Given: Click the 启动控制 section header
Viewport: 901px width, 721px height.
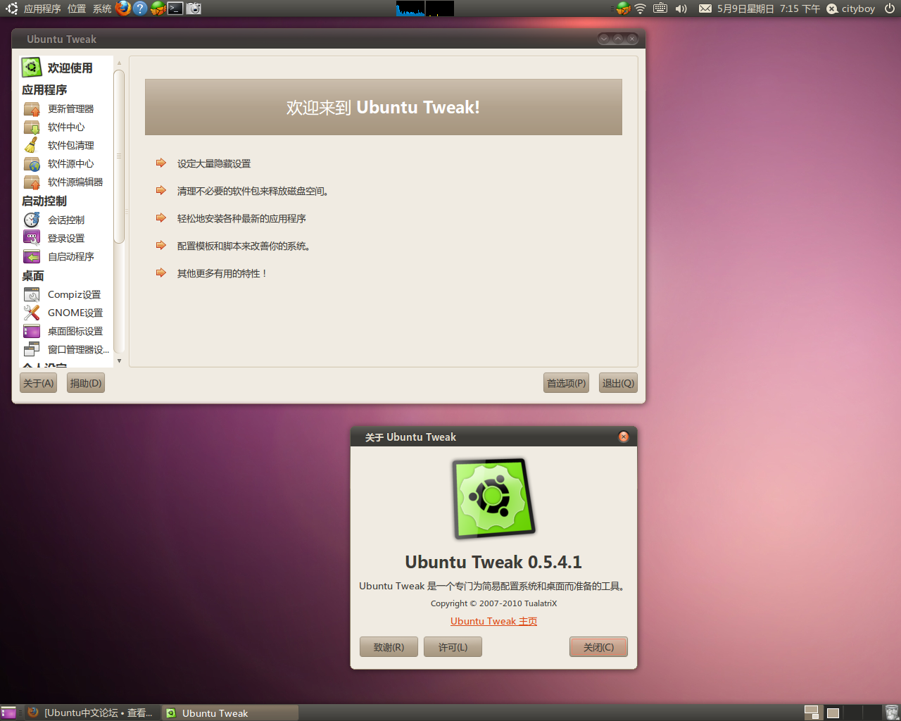Looking at the screenshot, I should [x=44, y=201].
